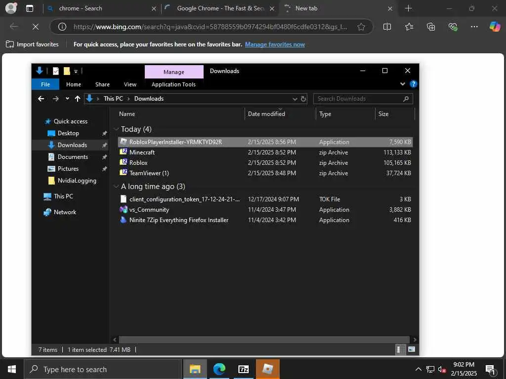Launch Copilot icon in Edge

pos(495,27)
